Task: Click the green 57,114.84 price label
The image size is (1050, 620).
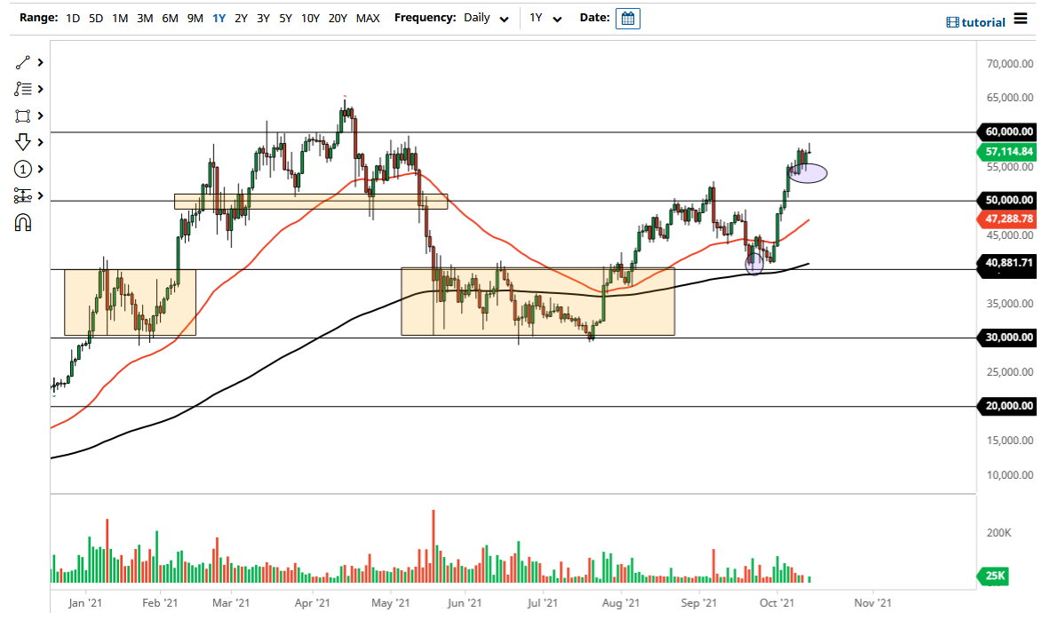Action: tap(1008, 152)
